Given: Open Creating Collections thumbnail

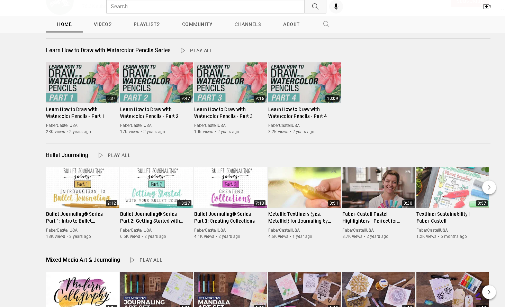Looking at the screenshot, I should click(x=231, y=187).
